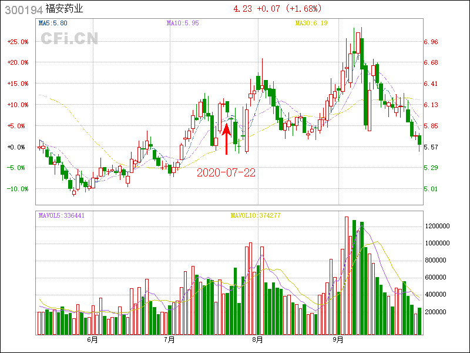The height and width of the screenshot is (353, 470).
Task: Click the 5.29 price axis value
Action: click(x=431, y=168)
